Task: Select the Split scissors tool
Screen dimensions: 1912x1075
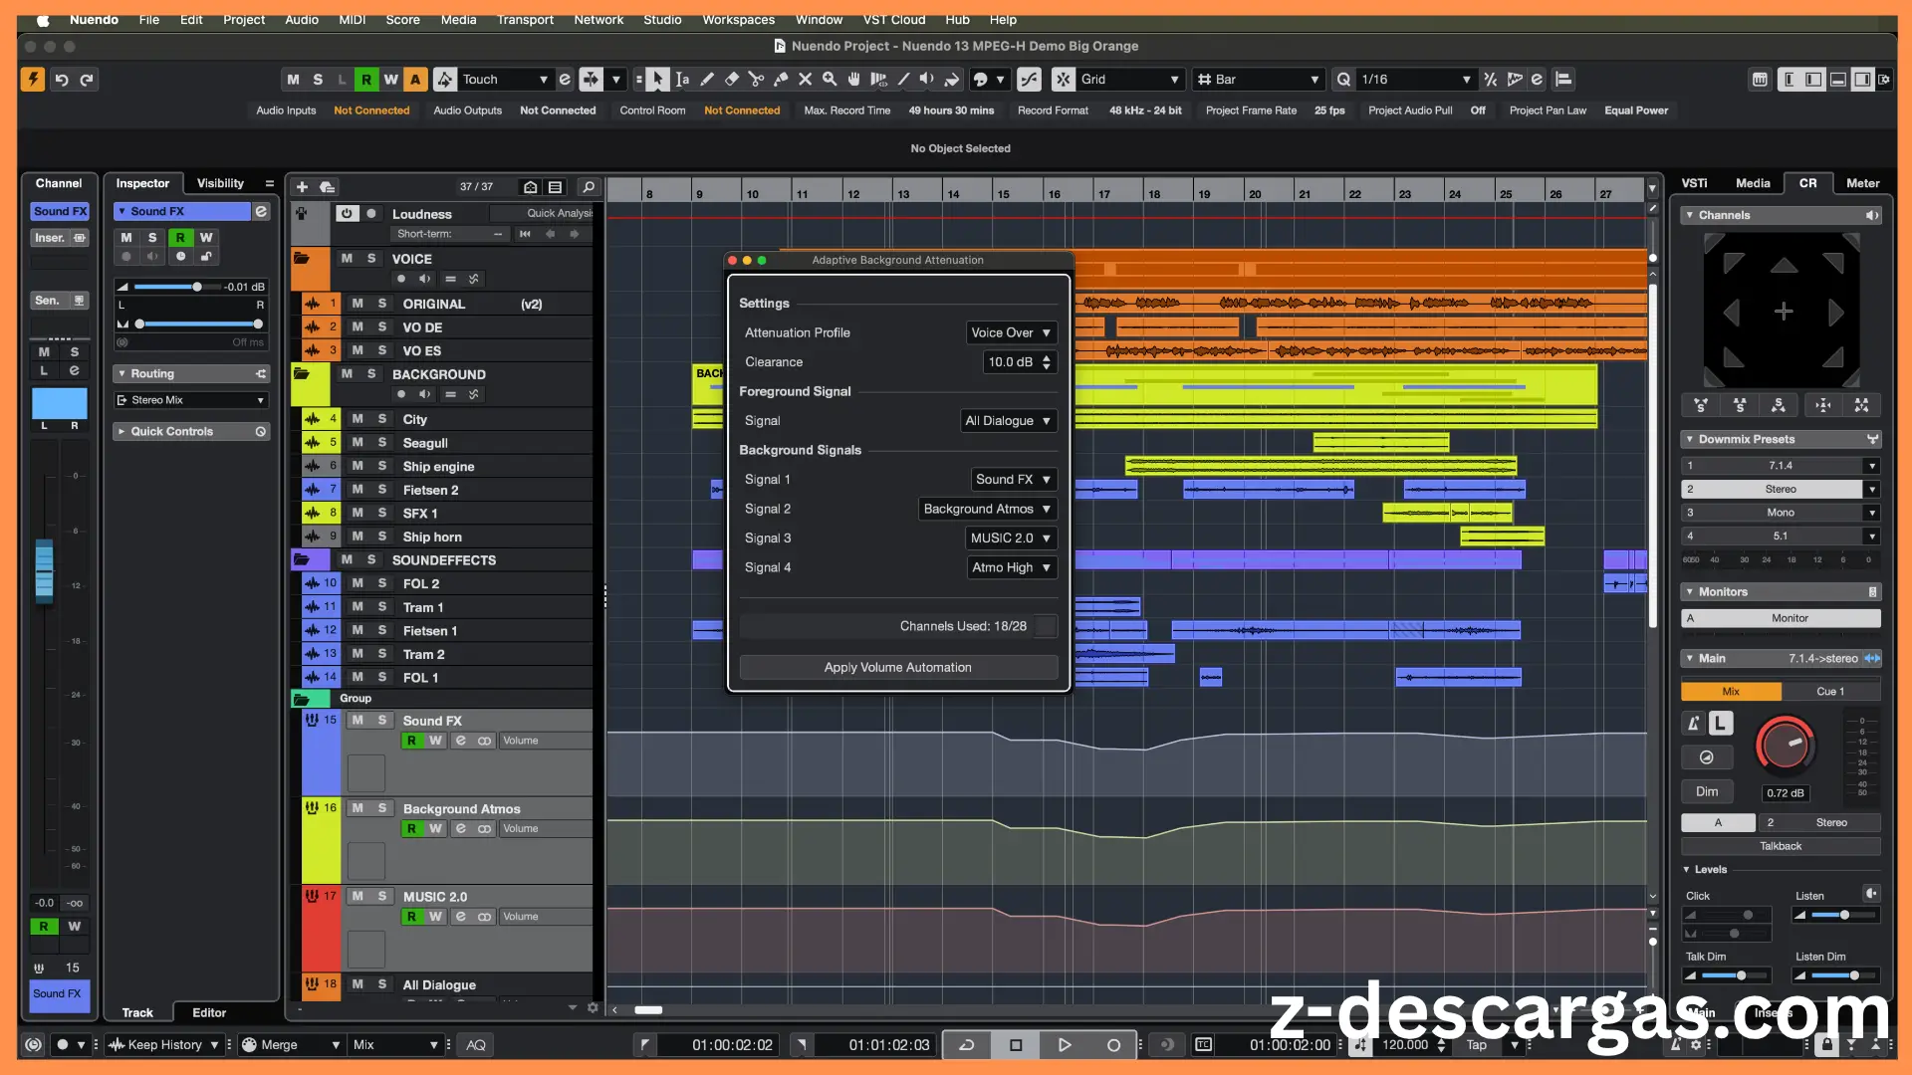Action: point(756,80)
